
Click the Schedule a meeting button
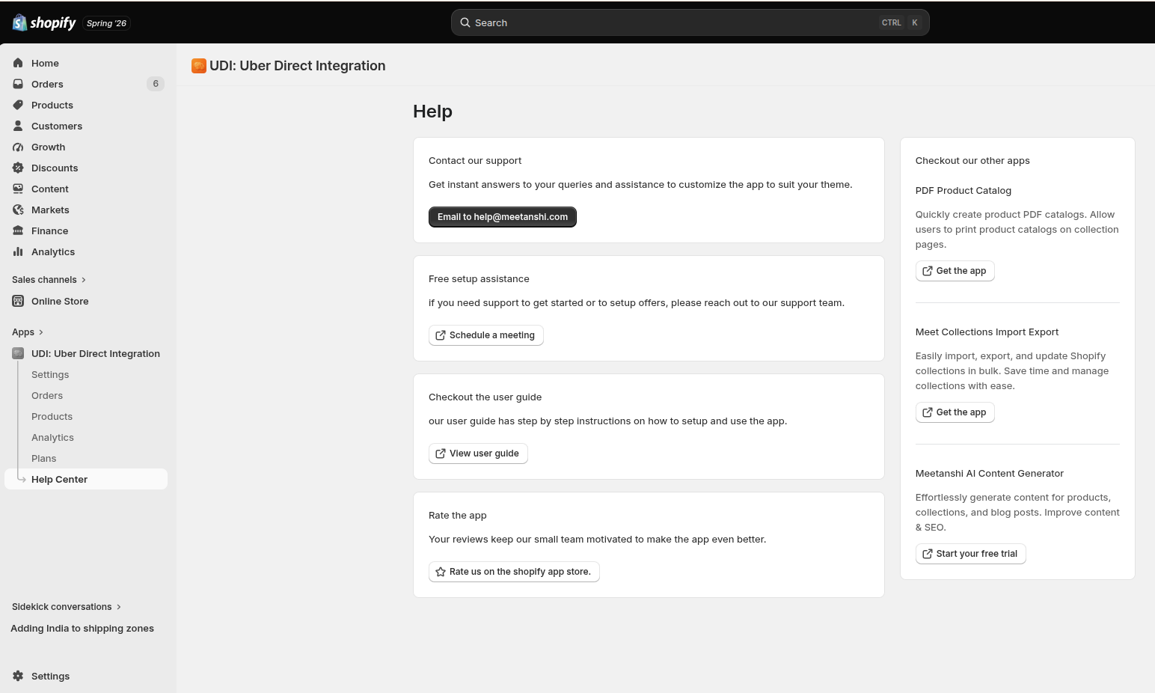pyautogui.click(x=486, y=335)
